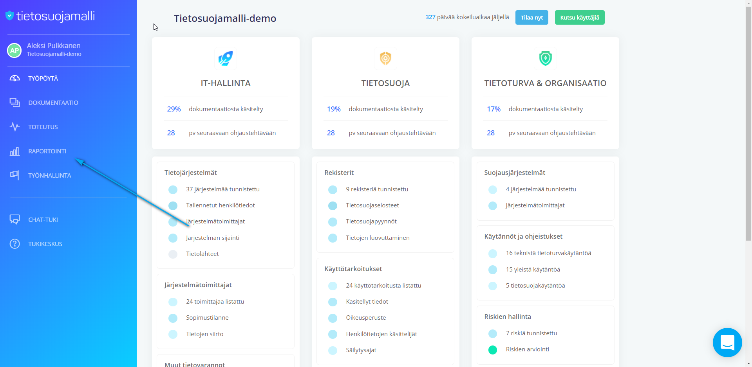
Task: Click the Tietosuojamalli-demo page heading
Action: (225, 18)
